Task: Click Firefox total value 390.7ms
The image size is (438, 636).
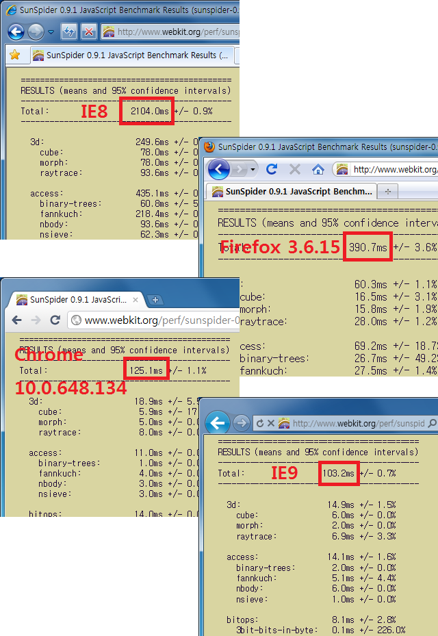Action: 368,247
